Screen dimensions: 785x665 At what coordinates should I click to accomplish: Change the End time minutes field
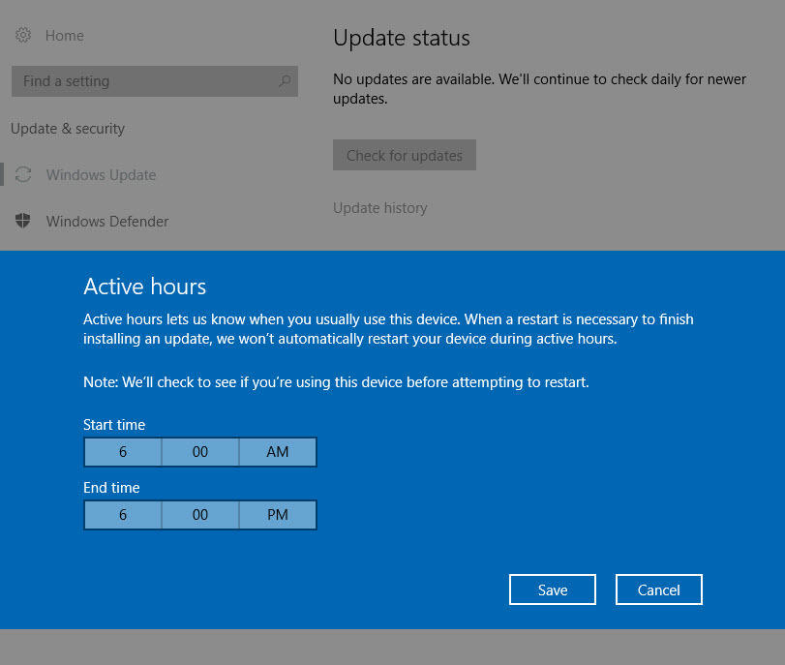(200, 515)
